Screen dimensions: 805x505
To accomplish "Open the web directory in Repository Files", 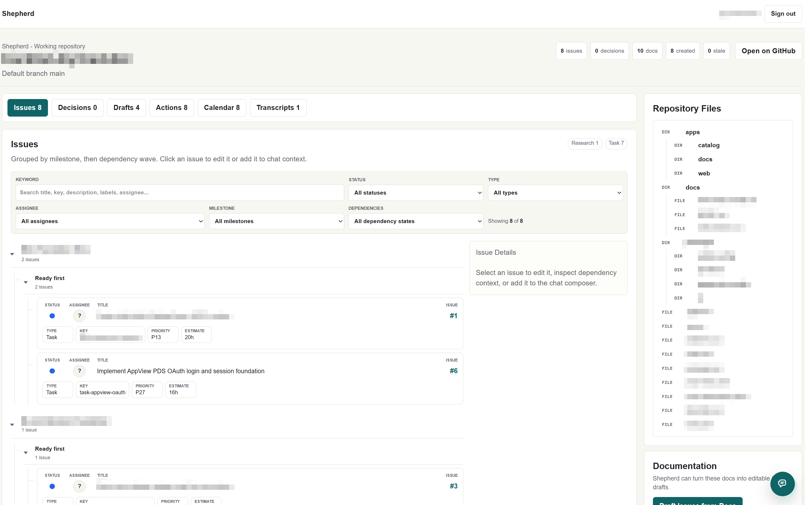I will click(x=704, y=173).
